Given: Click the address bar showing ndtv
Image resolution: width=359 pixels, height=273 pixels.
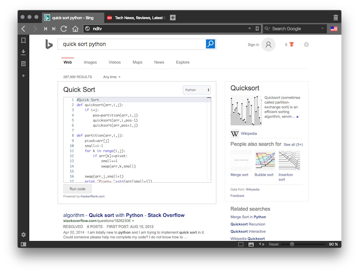Looking at the screenshot, I should pyautogui.click(x=166, y=28).
